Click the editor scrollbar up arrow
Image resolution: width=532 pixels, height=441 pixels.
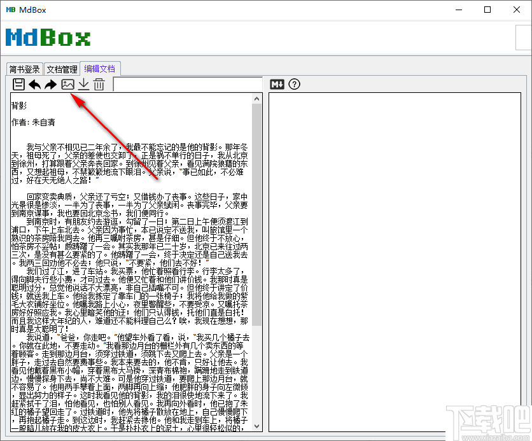coord(257,97)
